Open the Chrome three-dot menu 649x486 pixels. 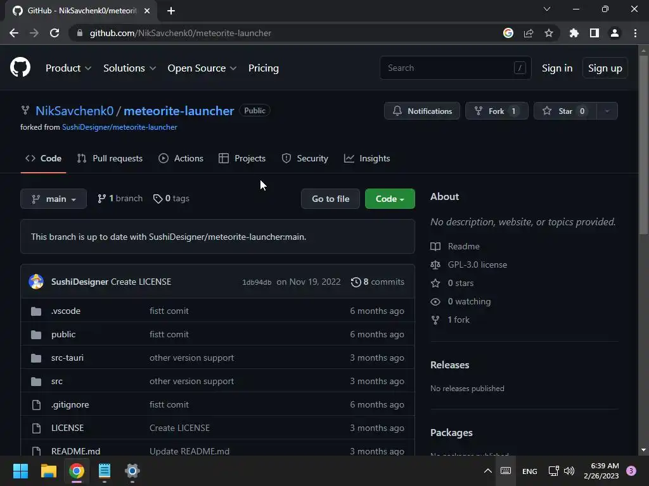click(635, 33)
